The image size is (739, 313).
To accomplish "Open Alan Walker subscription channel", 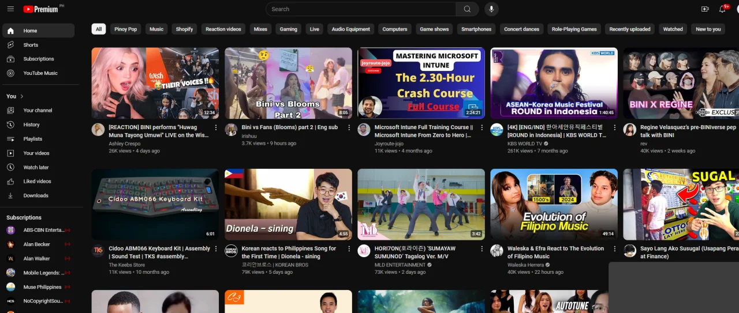I will (38, 258).
